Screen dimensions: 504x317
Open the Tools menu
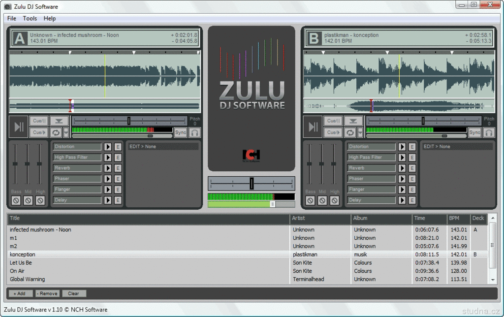[x=30, y=18]
